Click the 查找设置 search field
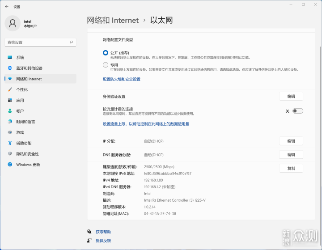Viewport: 322px width, 250px height. pos(40,42)
